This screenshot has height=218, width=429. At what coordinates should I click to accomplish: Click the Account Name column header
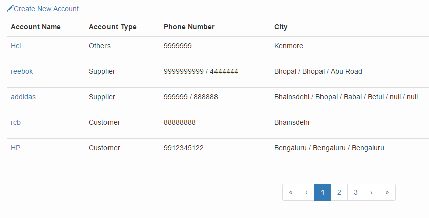[36, 27]
